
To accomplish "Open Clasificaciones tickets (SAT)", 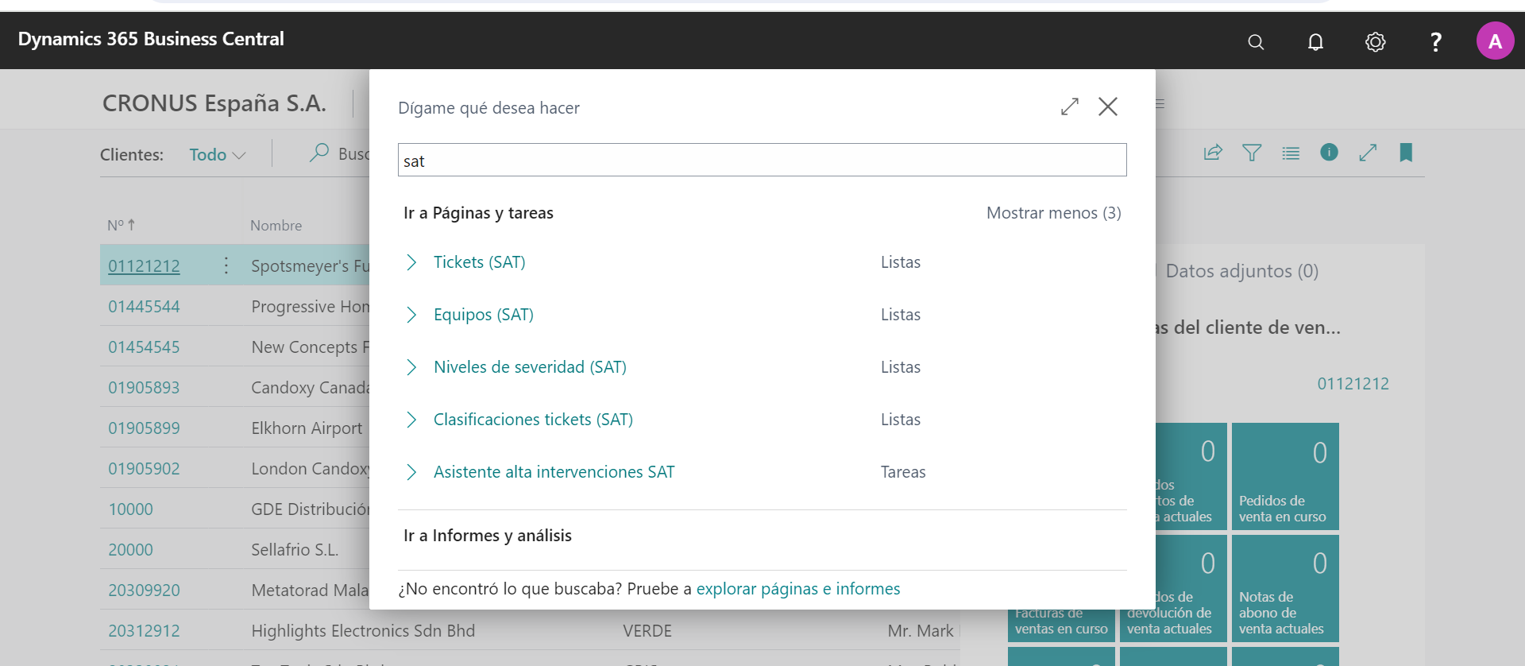I will (x=533, y=420).
